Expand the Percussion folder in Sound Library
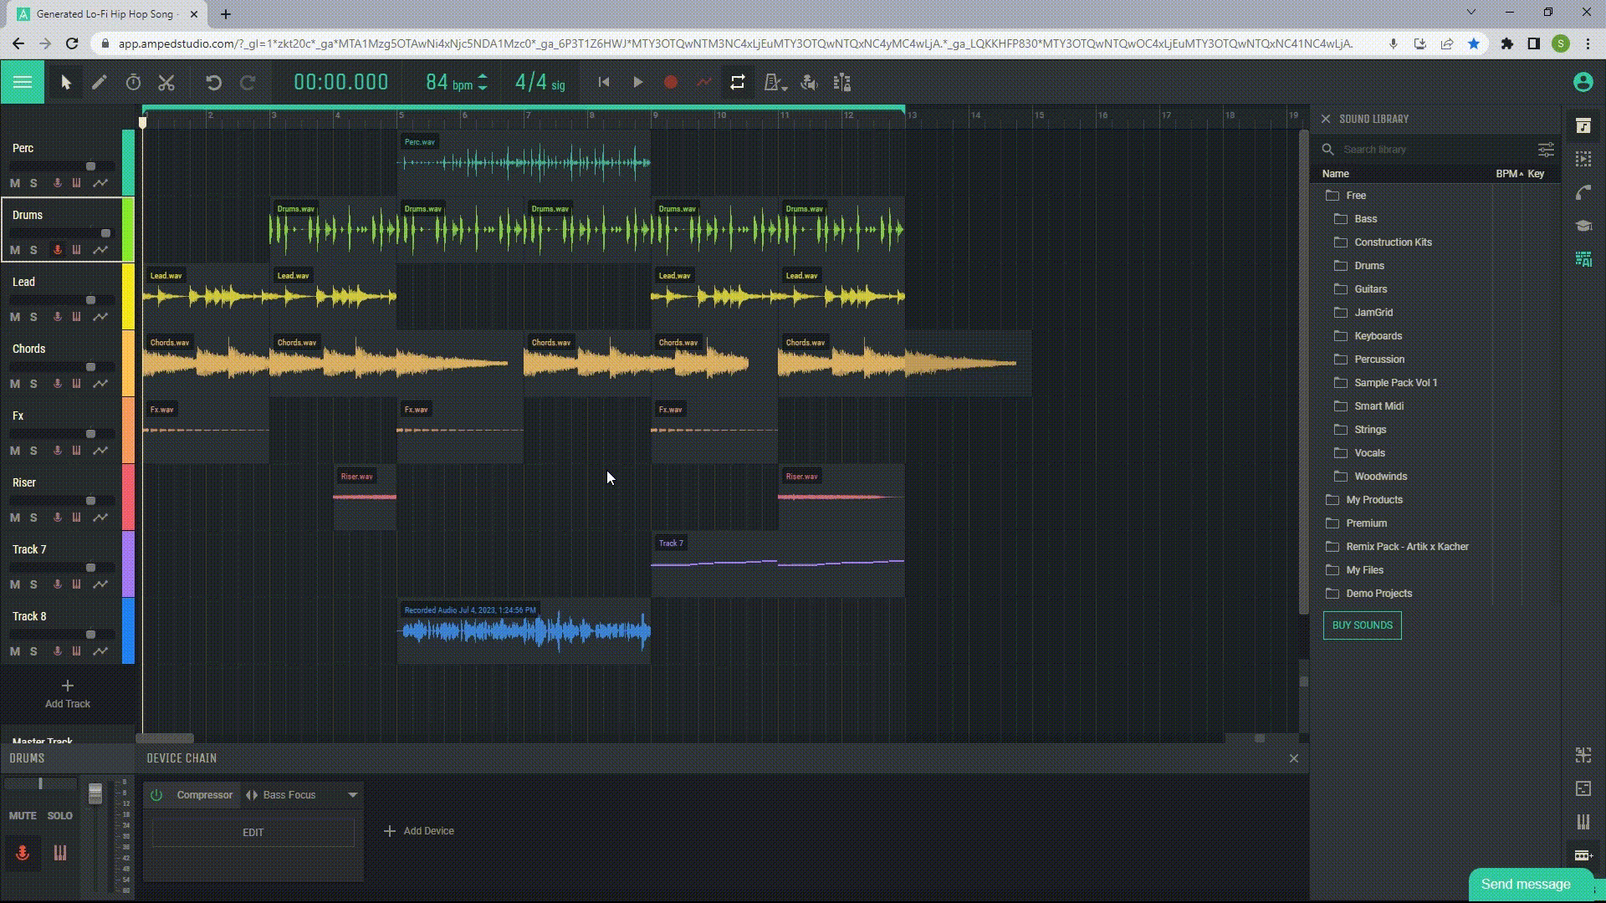The height and width of the screenshot is (903, 1606). click(x=1380, y=360)
